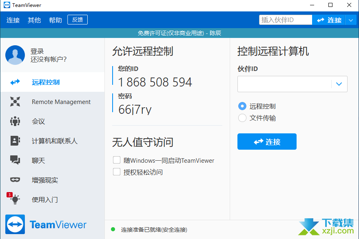Select the 文件传输 radio button
This screenshot has width=359, height=239.
click(x=242, y=118)
